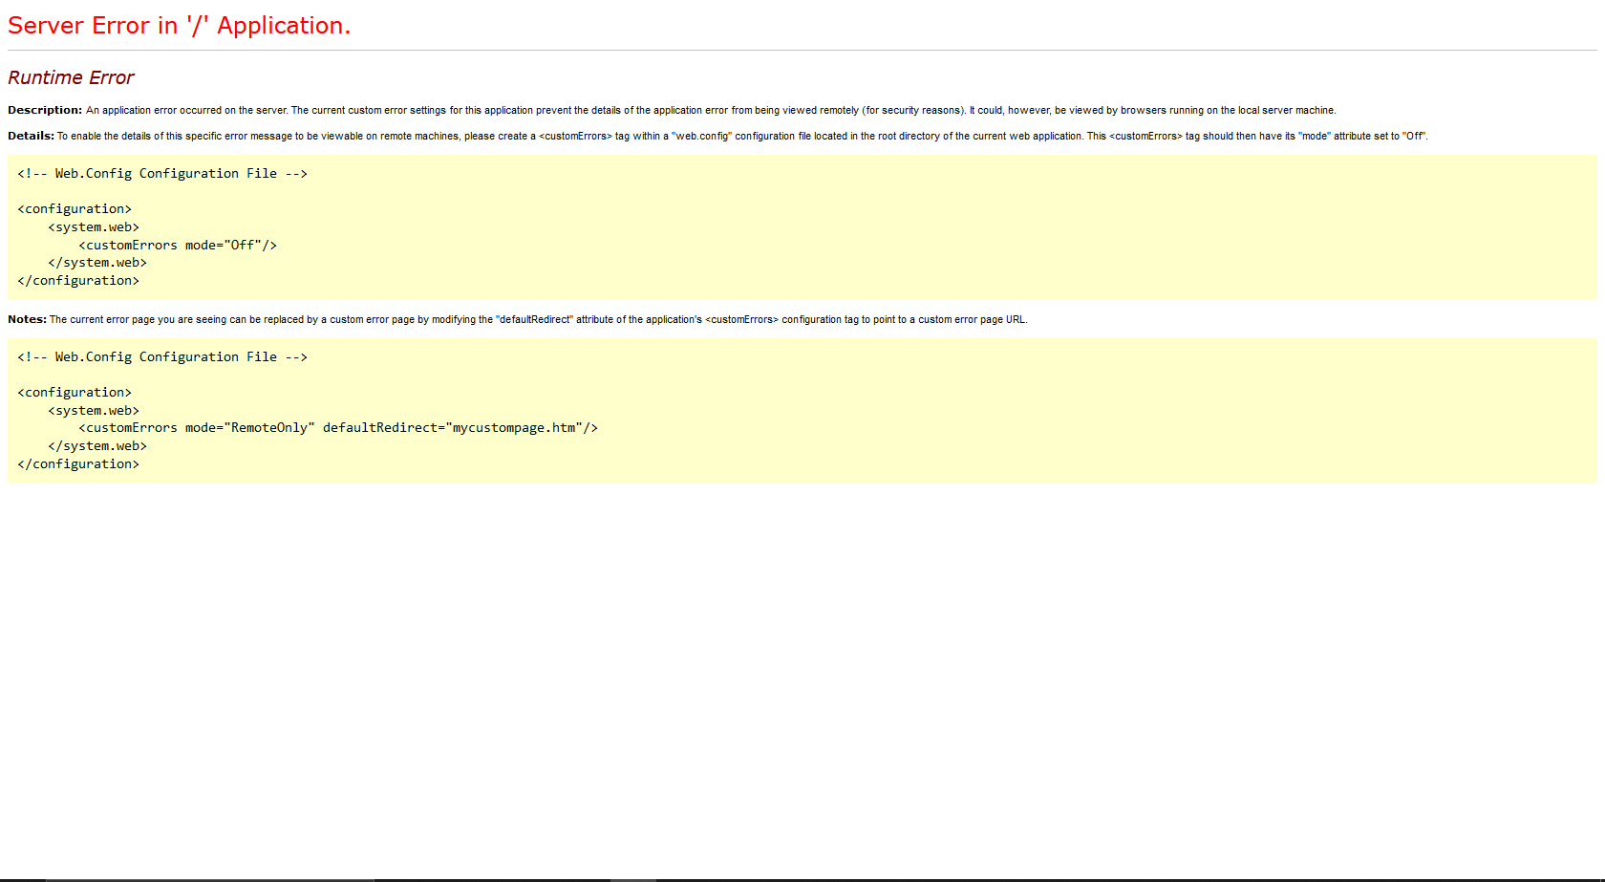Viewport: 1605px width, 882px height.
Task: Click the 'Runtime Error' subheading
Action: 71,77
